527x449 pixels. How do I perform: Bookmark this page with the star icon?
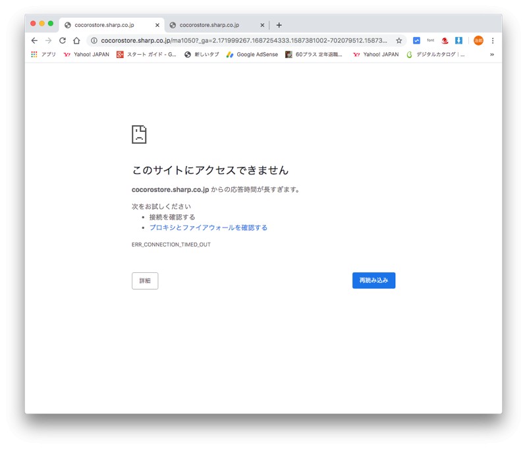point(399,40)
